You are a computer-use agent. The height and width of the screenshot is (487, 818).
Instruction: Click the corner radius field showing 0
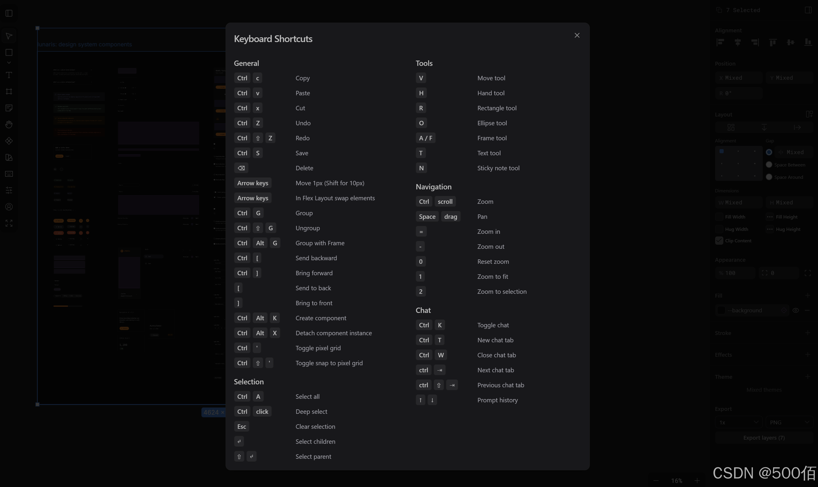point(779,273)
